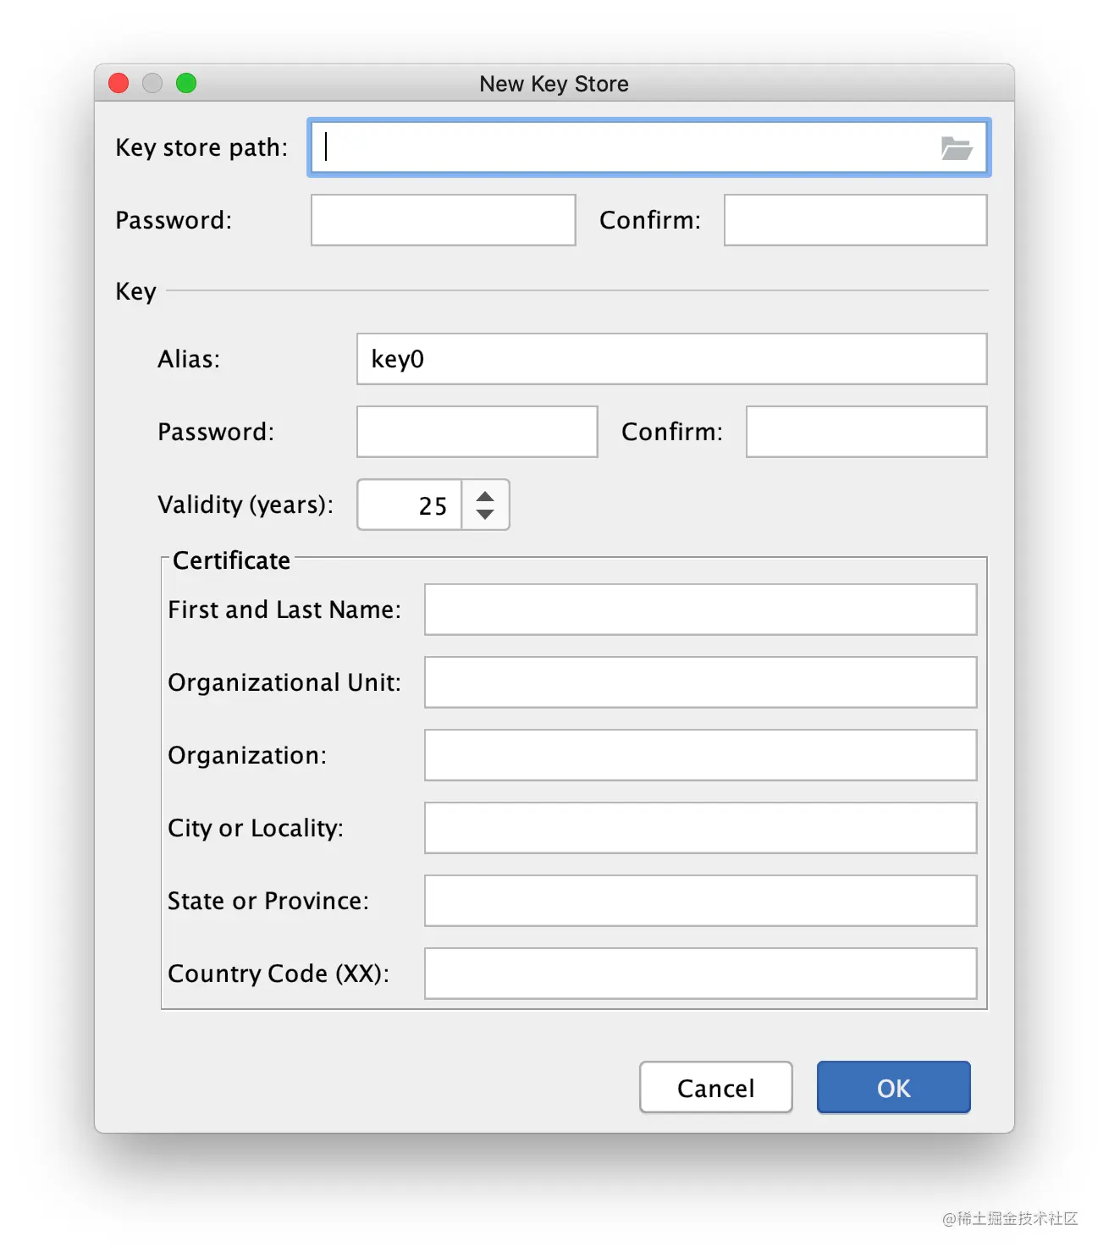Cancel the New Key Store dialog
Viewport: 1109px width, 1258px height.
point(715,1088)
